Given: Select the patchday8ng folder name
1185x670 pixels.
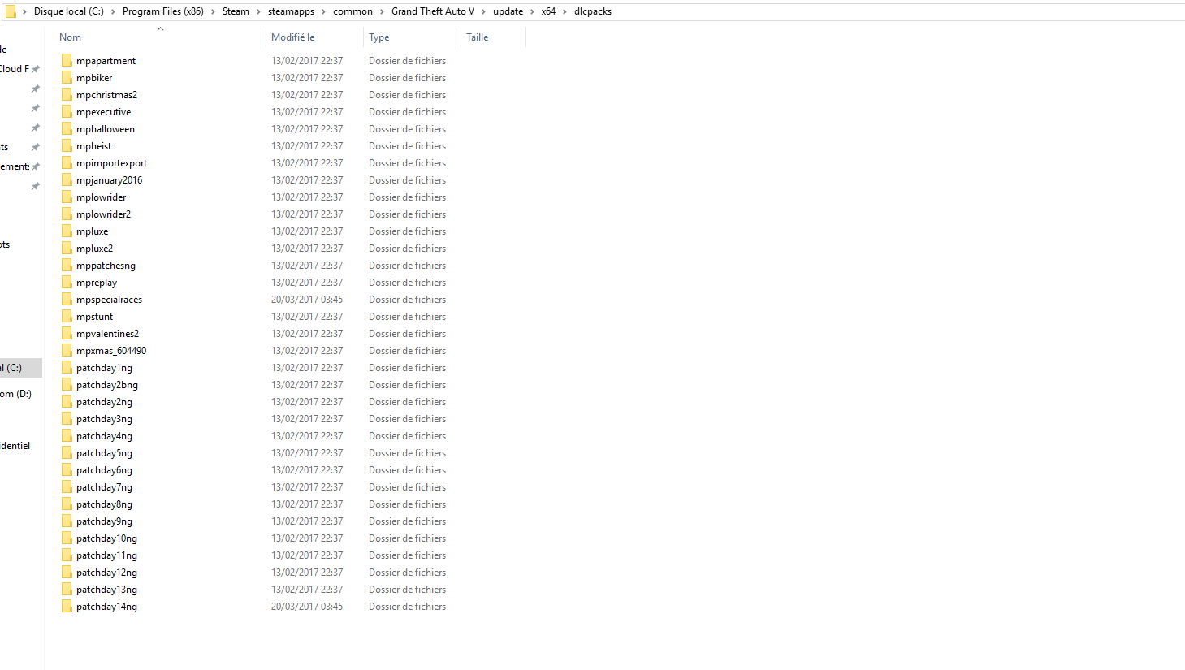Looking at the screenshot, I should coord(104,504).
